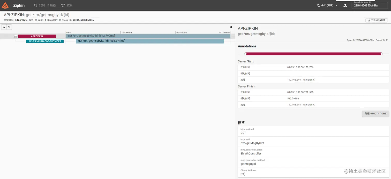Click the orange Zipkin logo icon
Screen dimensions: 391x179
[x=5, y=5]
